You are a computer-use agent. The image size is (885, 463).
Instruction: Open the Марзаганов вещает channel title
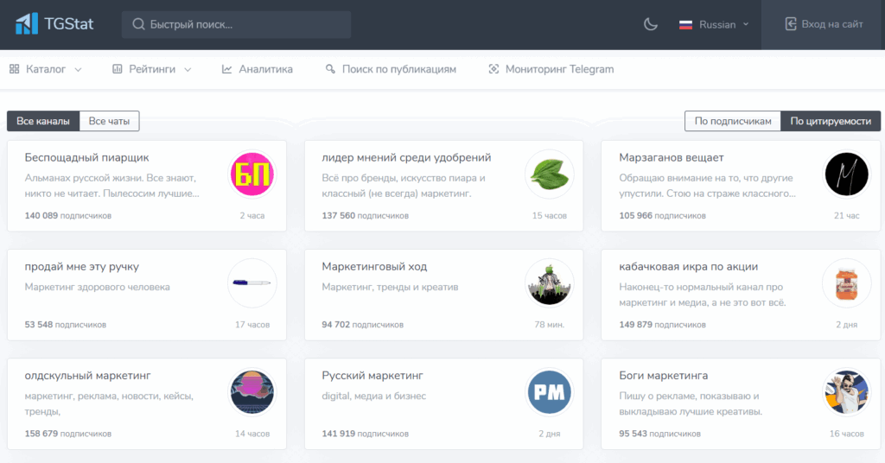671,158
